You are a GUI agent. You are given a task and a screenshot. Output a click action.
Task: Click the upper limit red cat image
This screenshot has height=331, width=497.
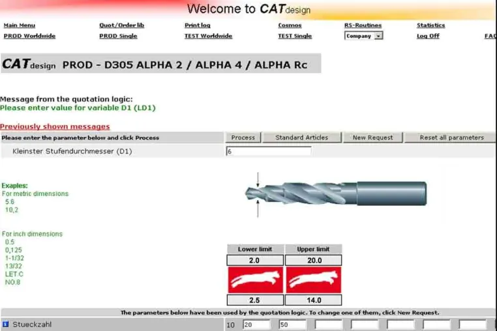[x=314, y=280]
